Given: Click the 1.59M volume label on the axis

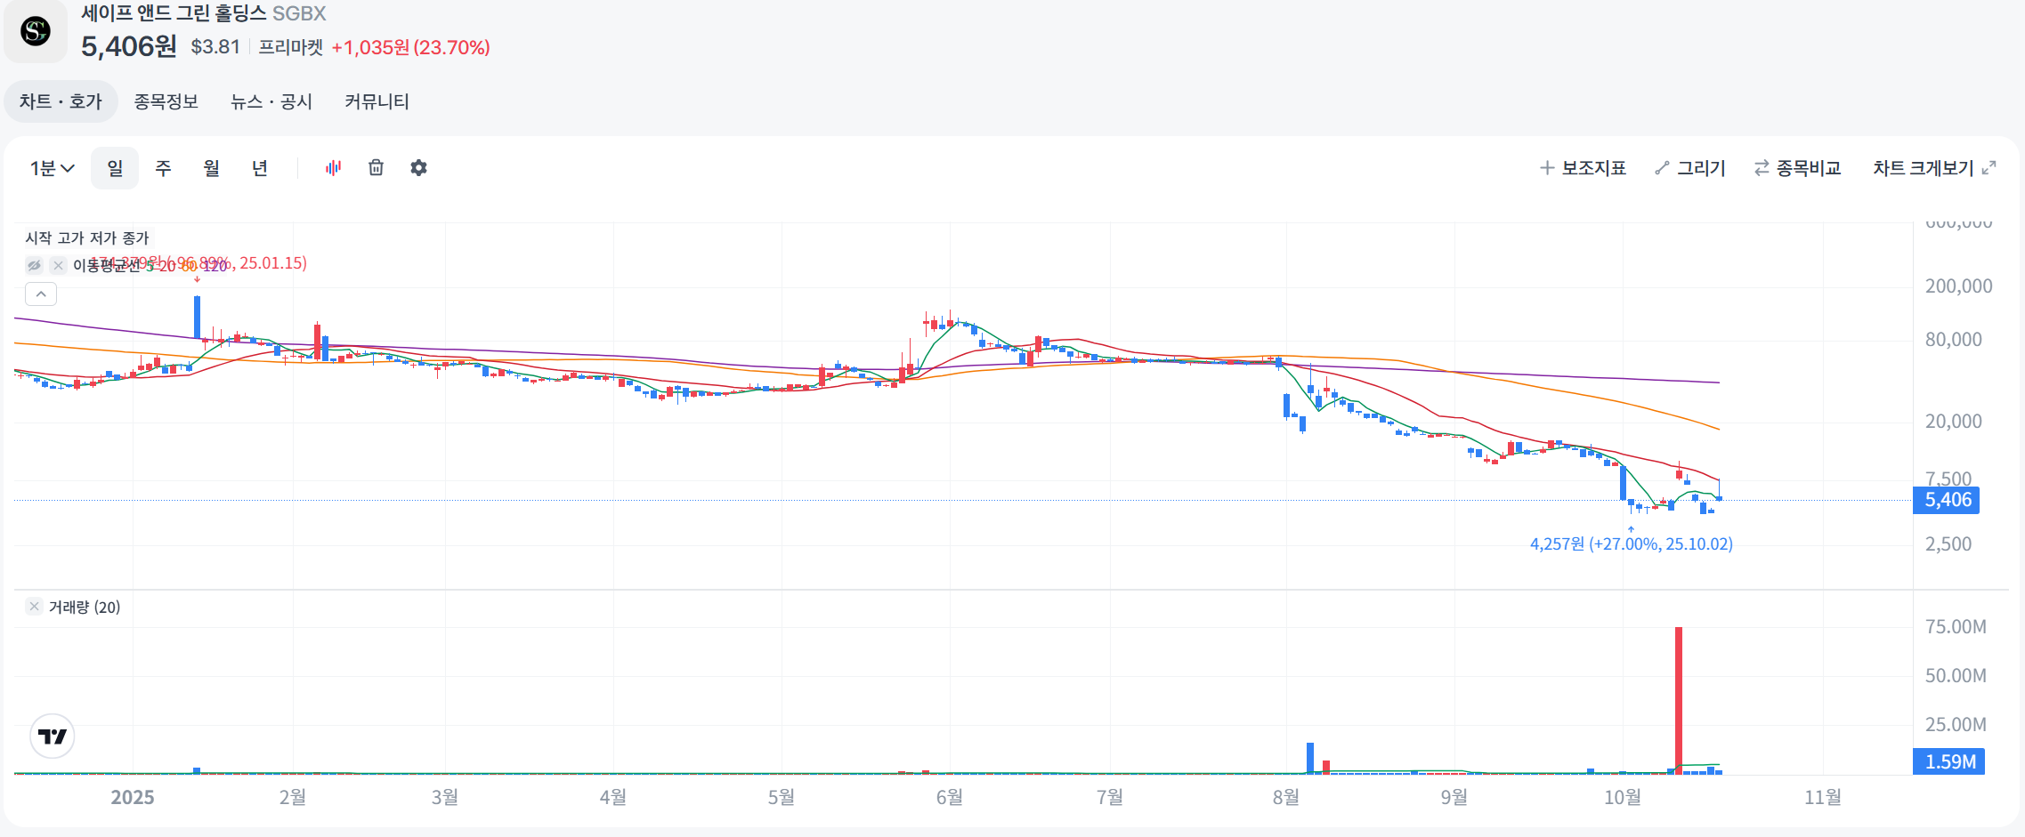Looking at the screenshot, I should 1948,761.
